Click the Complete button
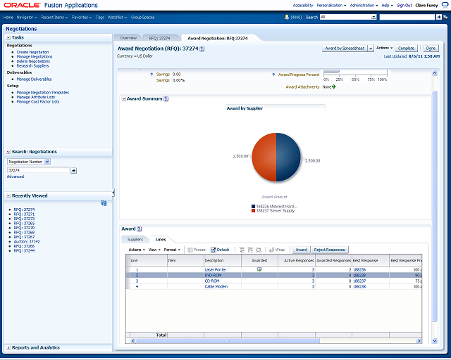This screenshot has height=360, width=451. click(406, 49)
